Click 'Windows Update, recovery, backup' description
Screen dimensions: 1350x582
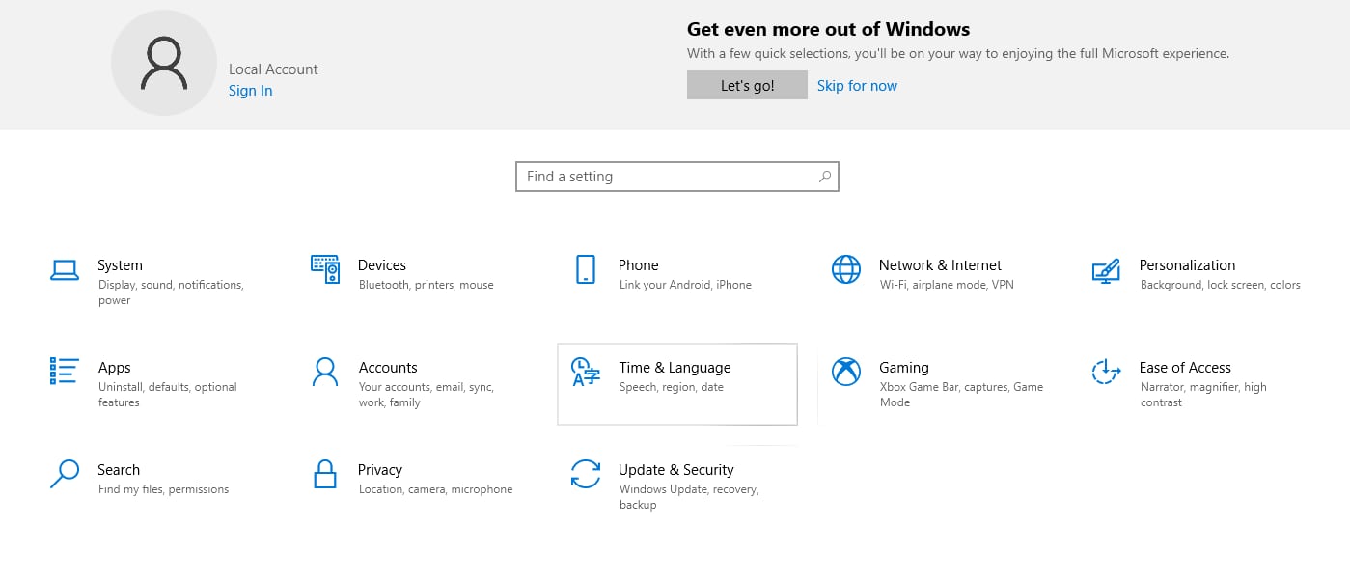(689, 497)
